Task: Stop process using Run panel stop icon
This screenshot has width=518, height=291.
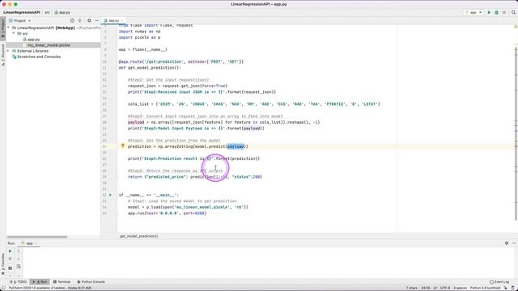Action: tap(11, 259)
